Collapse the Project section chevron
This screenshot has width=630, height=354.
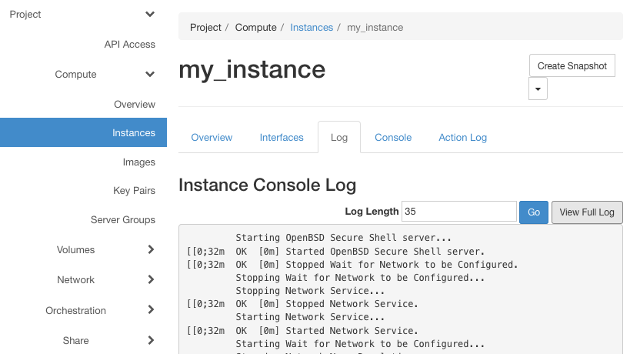[150, 15]
